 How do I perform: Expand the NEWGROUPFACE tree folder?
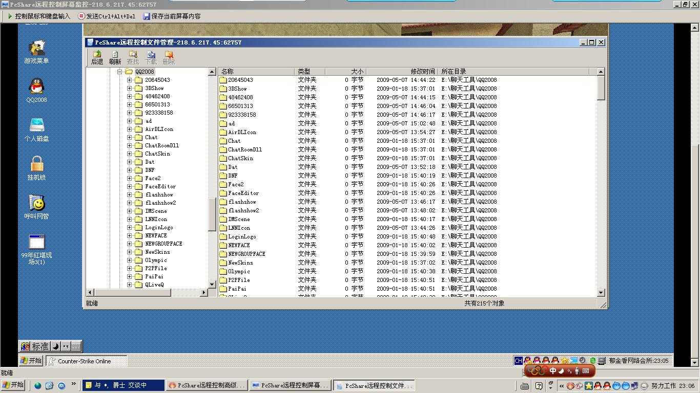pyautogui.click(x=130, y=244)
